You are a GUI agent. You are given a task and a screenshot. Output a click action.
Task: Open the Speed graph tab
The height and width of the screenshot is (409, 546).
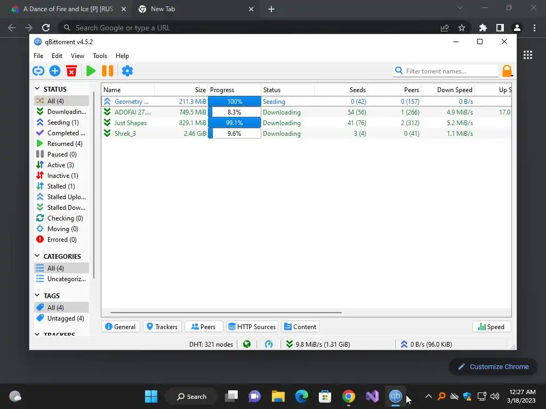tap(491, 326)
